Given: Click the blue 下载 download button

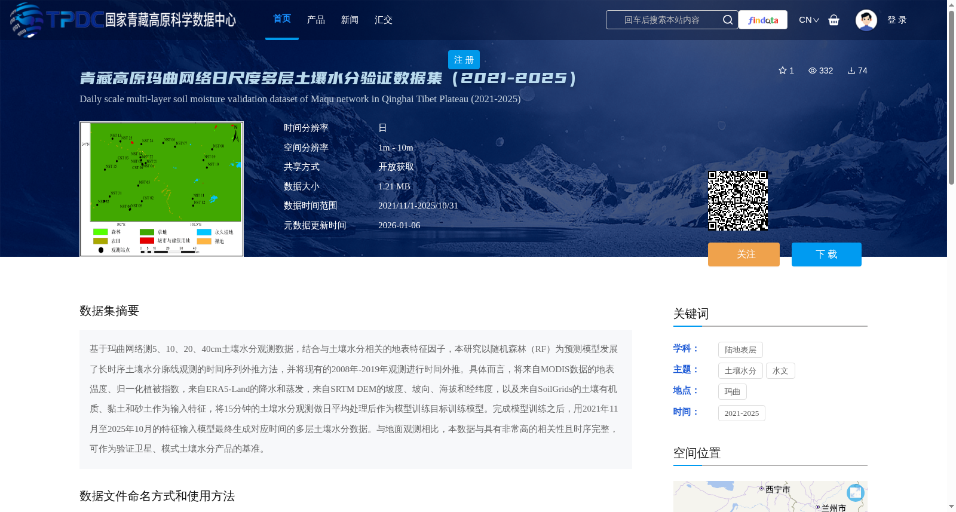Looking at the screenshot, I should [826, 255].
